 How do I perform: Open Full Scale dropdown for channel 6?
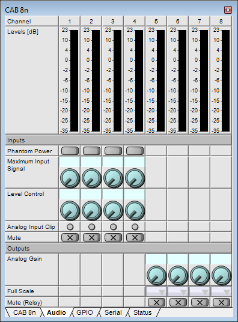tap(178, 291)
